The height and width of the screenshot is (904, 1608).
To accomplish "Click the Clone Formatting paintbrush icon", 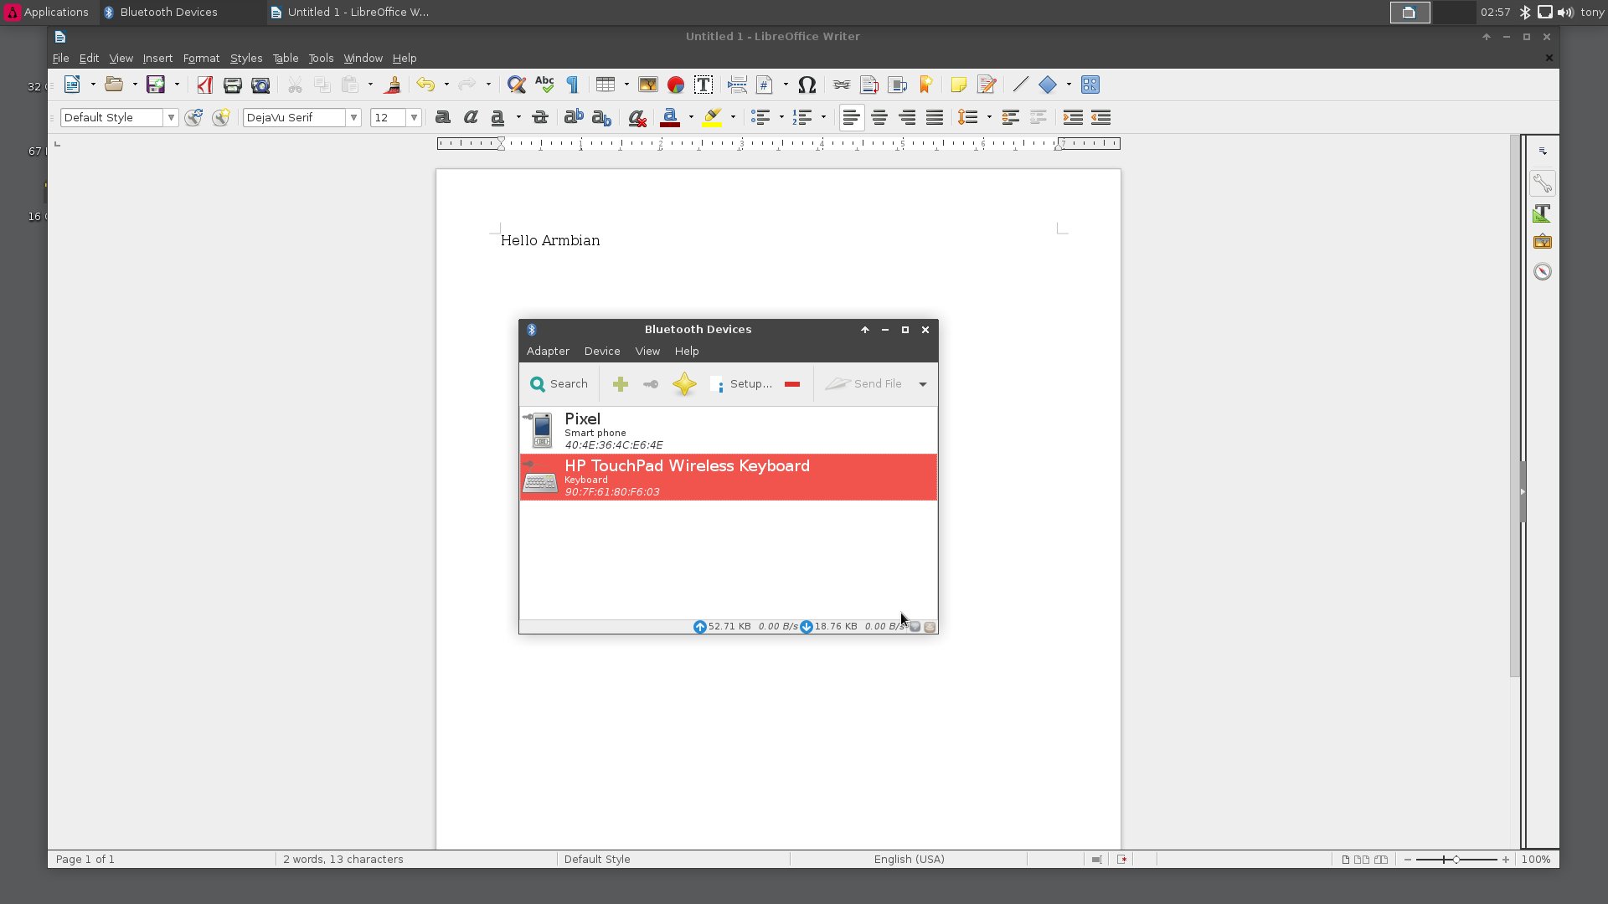I will point(392,85).
